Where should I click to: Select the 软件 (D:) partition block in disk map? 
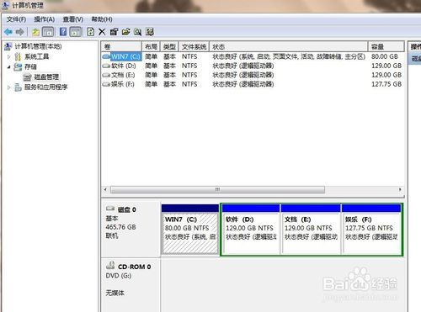[250, 230]
